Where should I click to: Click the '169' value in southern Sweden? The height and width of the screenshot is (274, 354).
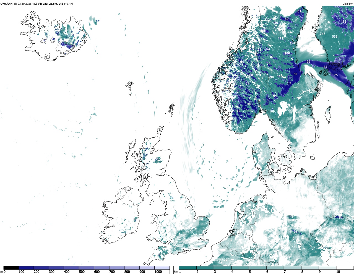(272, 111)
